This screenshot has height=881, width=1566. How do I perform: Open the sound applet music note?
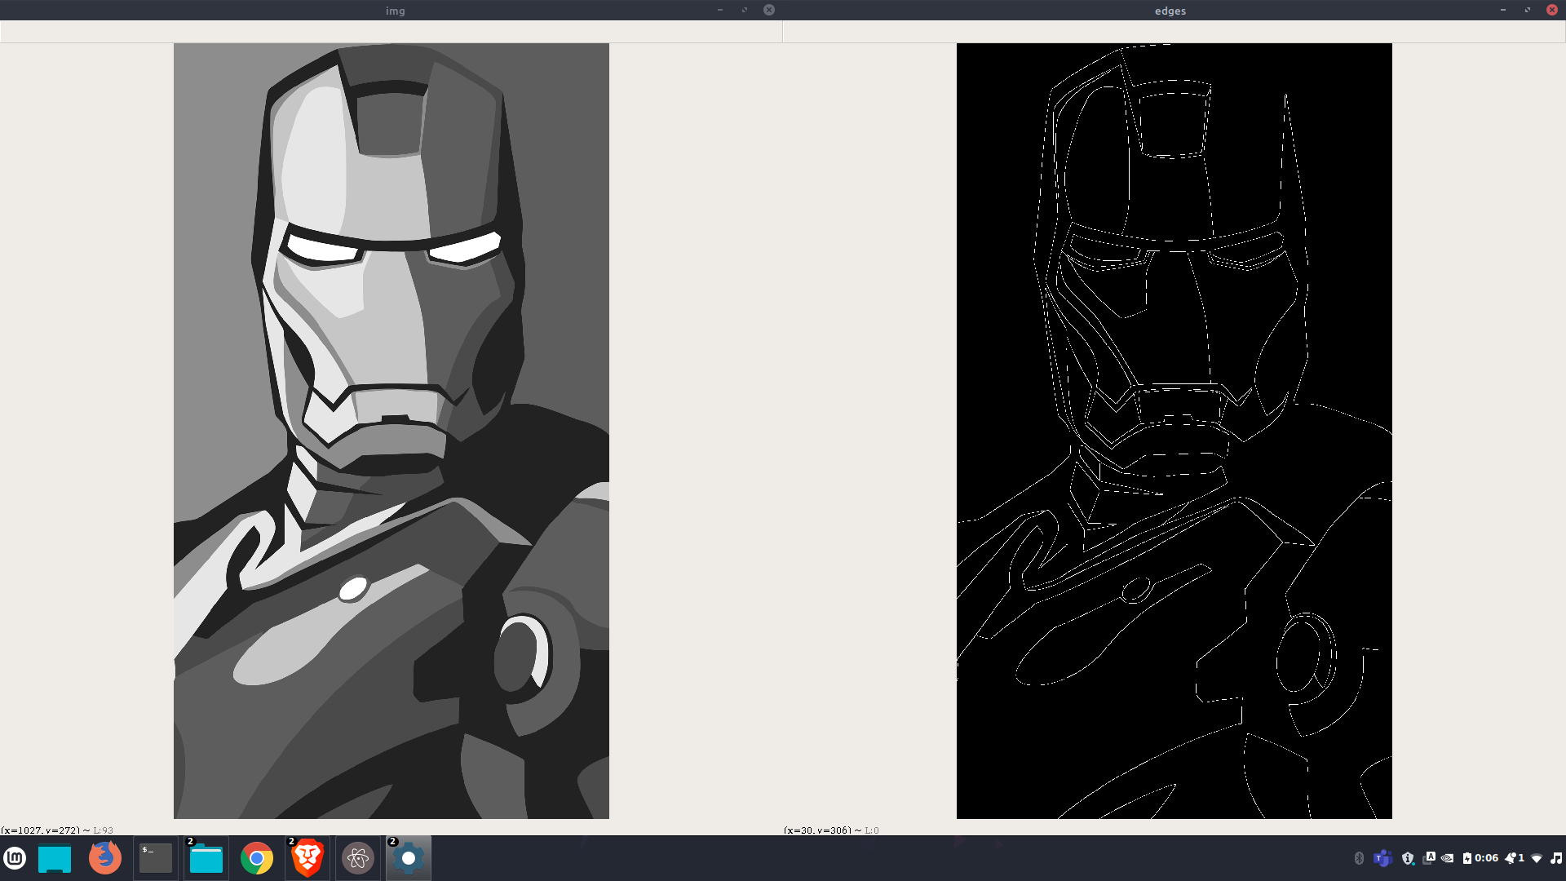click(x=1556, y=858)
